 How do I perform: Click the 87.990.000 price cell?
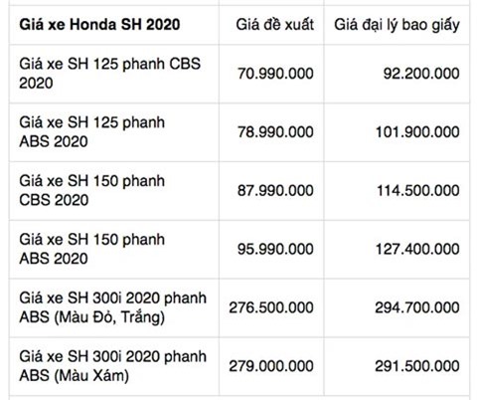click(275, 190)
